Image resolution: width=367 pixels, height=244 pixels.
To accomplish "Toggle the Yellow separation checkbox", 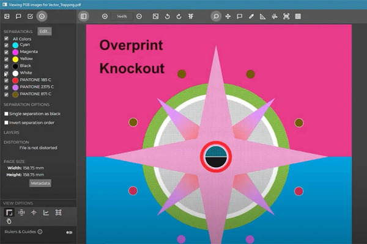I will coord(6,59).
